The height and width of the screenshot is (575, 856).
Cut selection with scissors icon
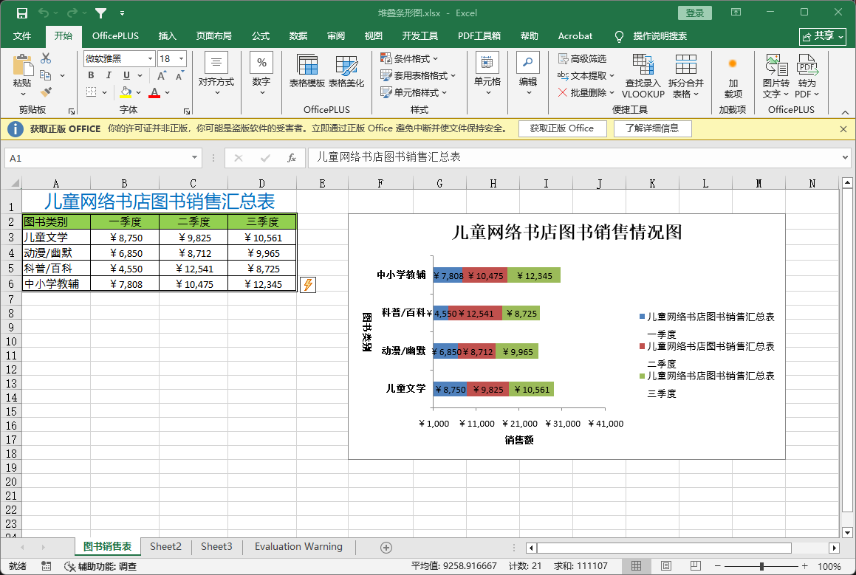46,58
